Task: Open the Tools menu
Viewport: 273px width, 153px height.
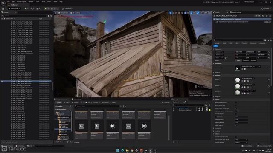Action: [x=38, y=2]
